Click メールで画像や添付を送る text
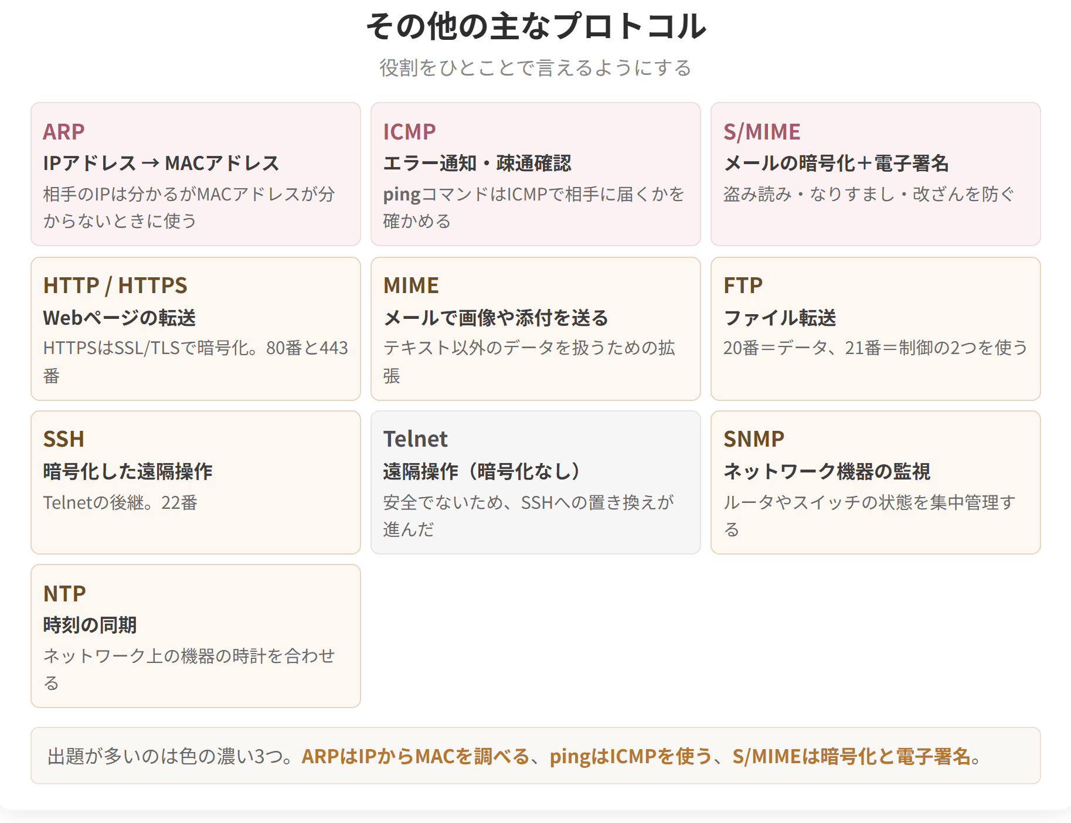The image size is (1071, 823). (x=495, y=318)
